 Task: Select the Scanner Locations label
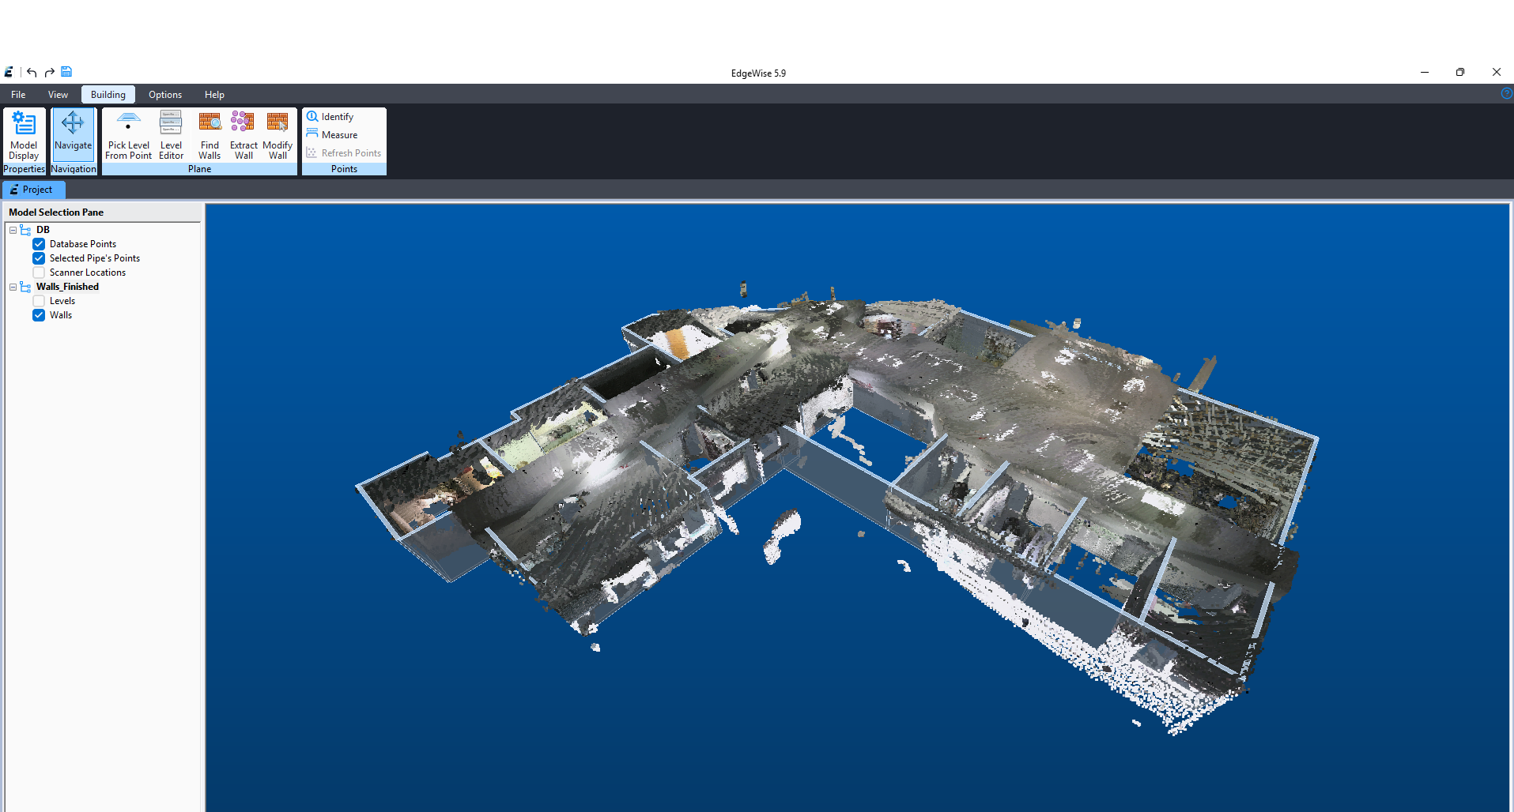pos(88,273)
